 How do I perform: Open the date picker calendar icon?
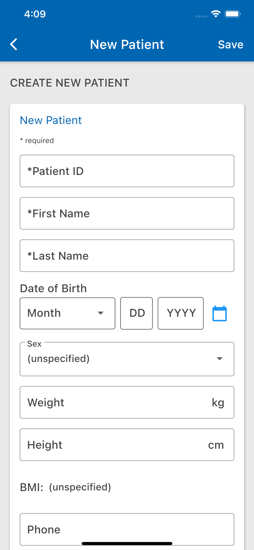click(x=219, y=313)
